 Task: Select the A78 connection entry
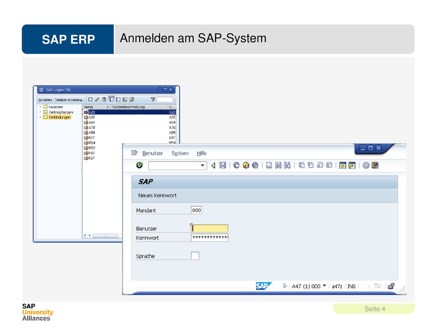pyautogui.click(x=130, y=127)
